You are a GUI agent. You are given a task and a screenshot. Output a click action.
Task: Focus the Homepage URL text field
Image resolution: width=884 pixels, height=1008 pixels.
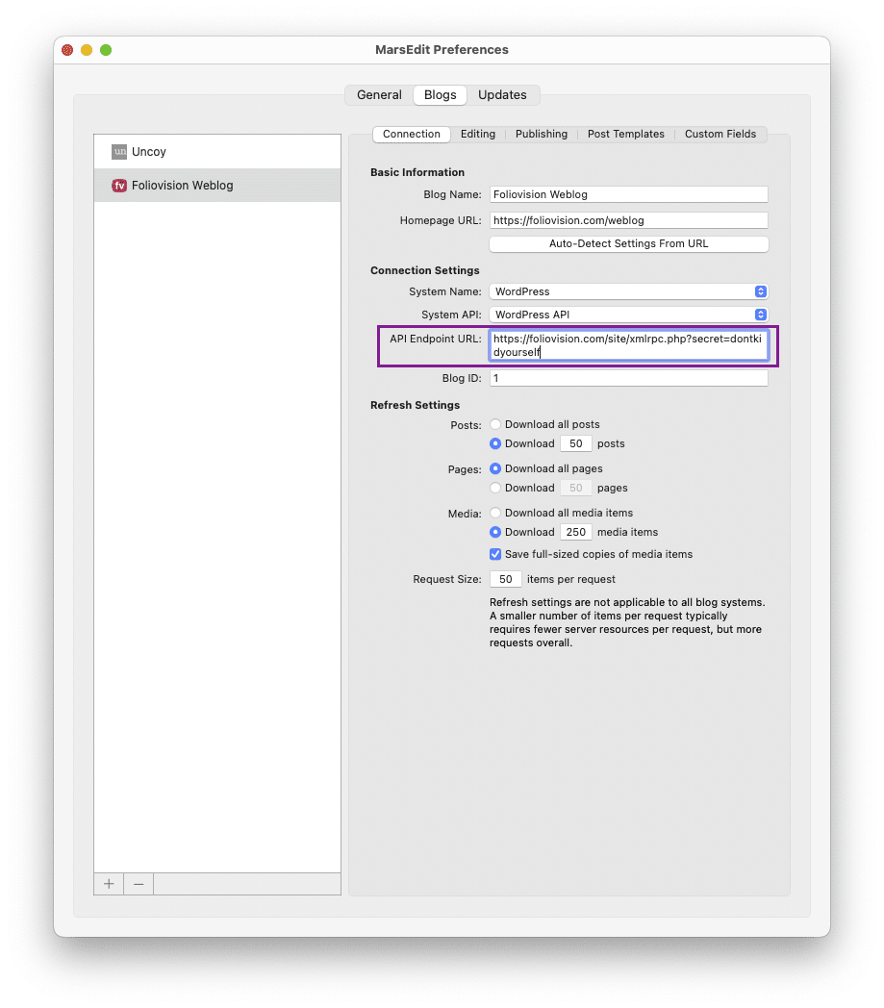tap(629, 220)
